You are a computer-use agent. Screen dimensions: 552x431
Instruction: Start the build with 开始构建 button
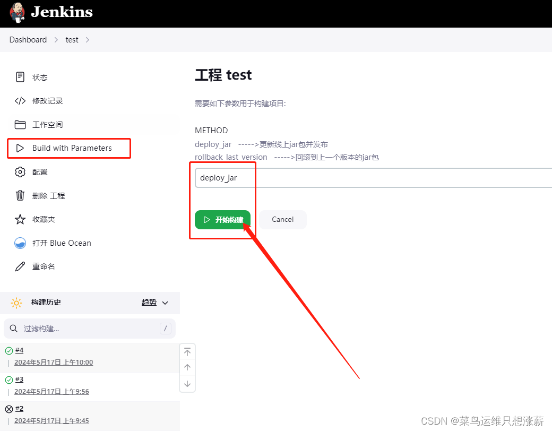(x=222, y=220)
